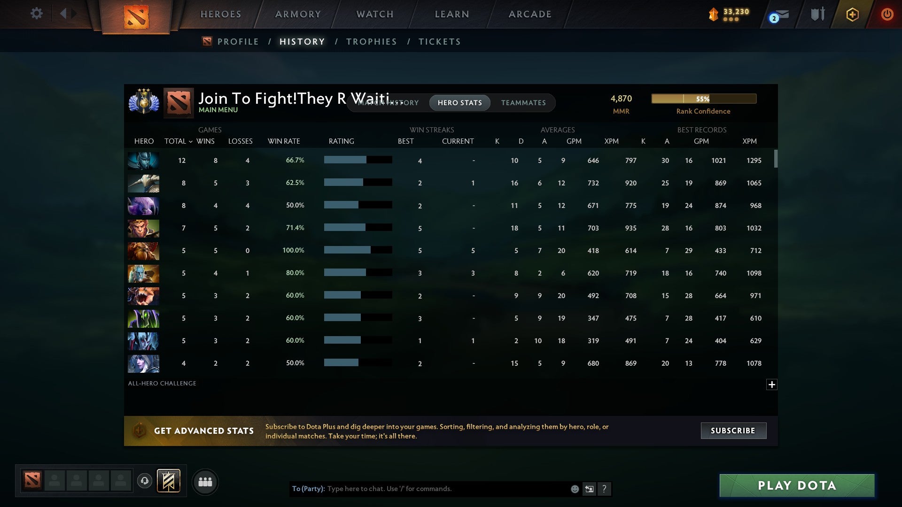Open the ARCADE menu

529,14
